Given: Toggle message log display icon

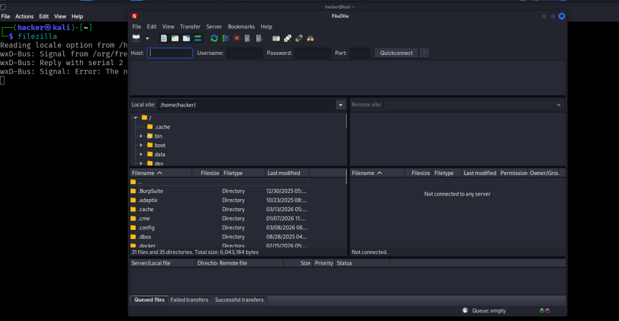Looking at the screenshot, I should (163, 38).
